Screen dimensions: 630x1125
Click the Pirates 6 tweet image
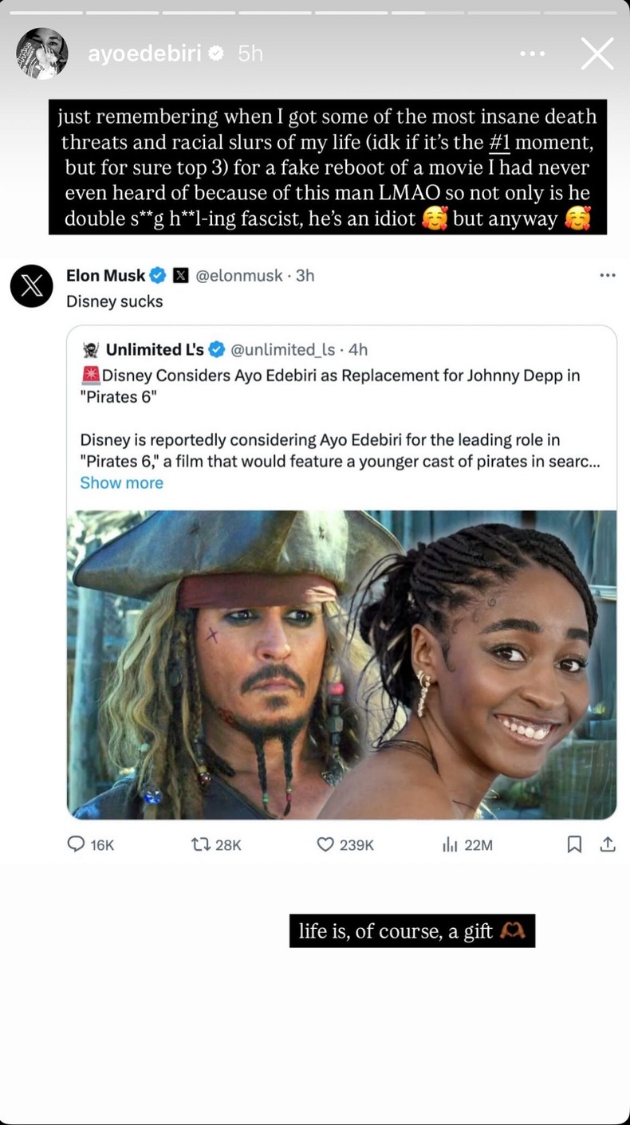[x=341, y=664]
